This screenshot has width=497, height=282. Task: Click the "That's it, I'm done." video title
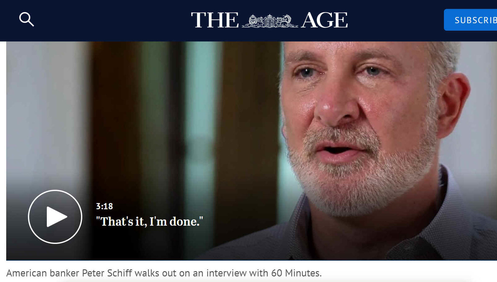[149, 221]
